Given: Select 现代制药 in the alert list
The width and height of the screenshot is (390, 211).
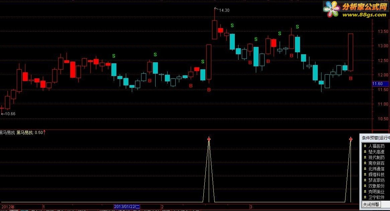Looking at the screenshot, I should click(376, 157).
